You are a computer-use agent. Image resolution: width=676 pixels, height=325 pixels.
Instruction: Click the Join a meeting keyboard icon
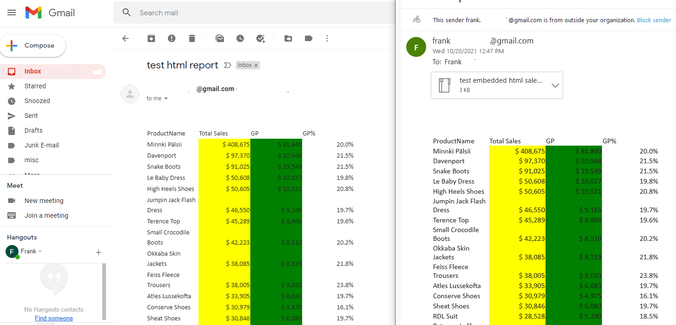[12, 215]
